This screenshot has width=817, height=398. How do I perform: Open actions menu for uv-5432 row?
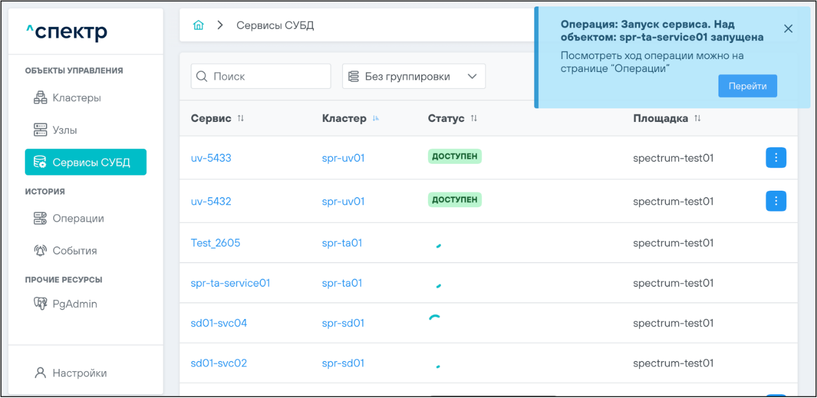point(776,201)
